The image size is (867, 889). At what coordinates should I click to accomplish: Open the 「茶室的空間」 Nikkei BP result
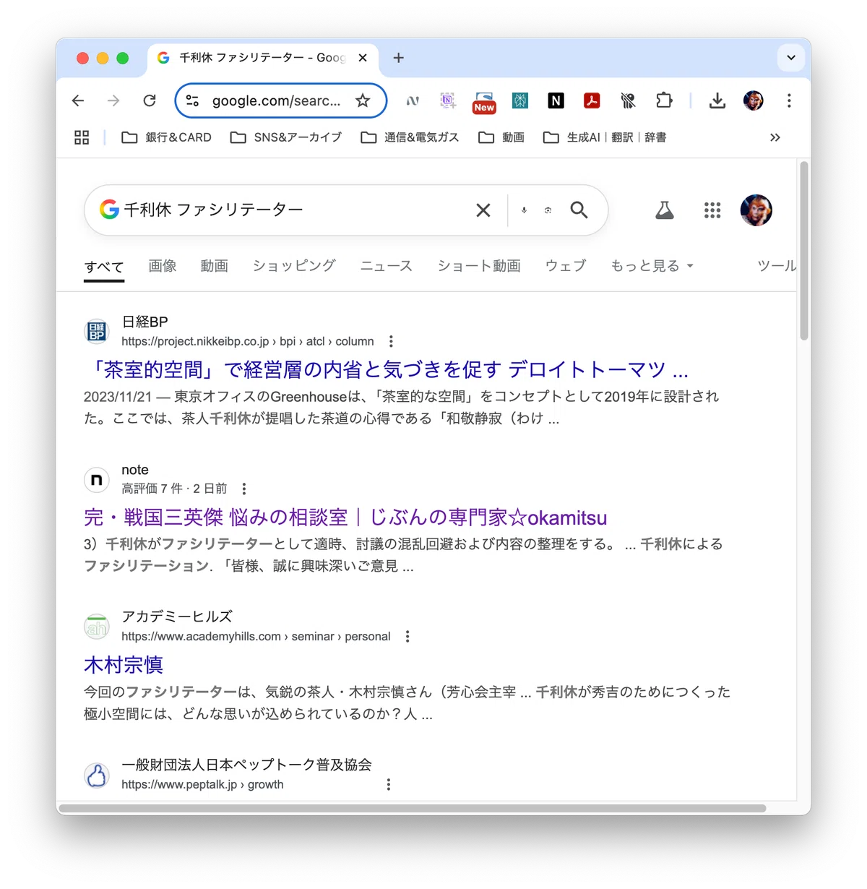coord(387,370)
